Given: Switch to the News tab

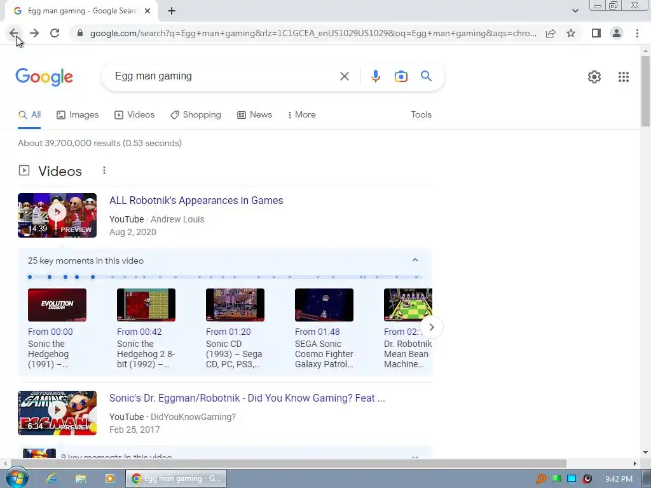Looking at the screenshot, I should point(254,115).
